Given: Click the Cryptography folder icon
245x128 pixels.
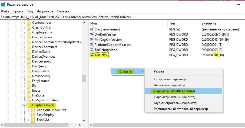Looking at the screenshot, I should point(29,32).
